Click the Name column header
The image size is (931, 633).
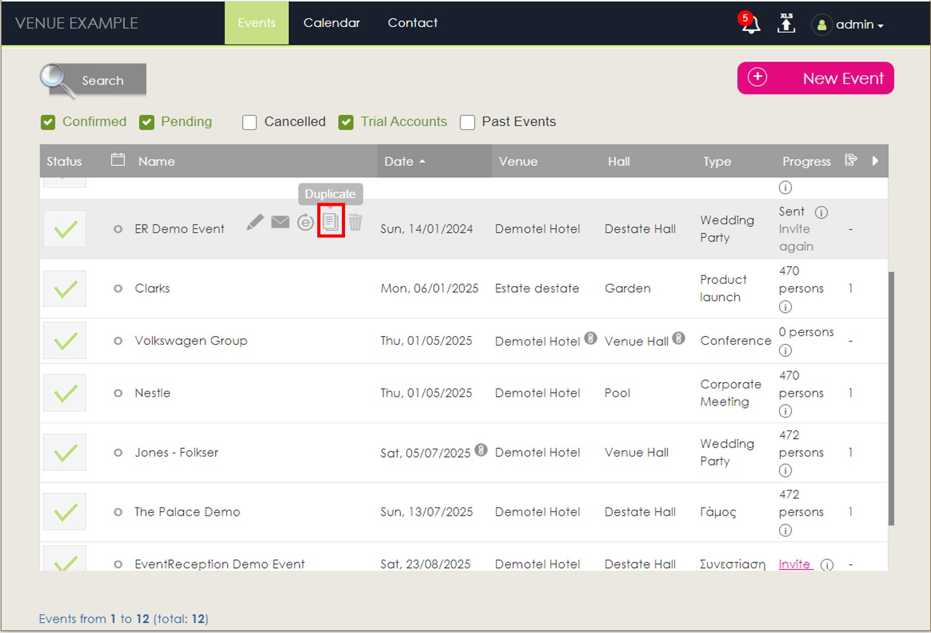coord(156,161)
